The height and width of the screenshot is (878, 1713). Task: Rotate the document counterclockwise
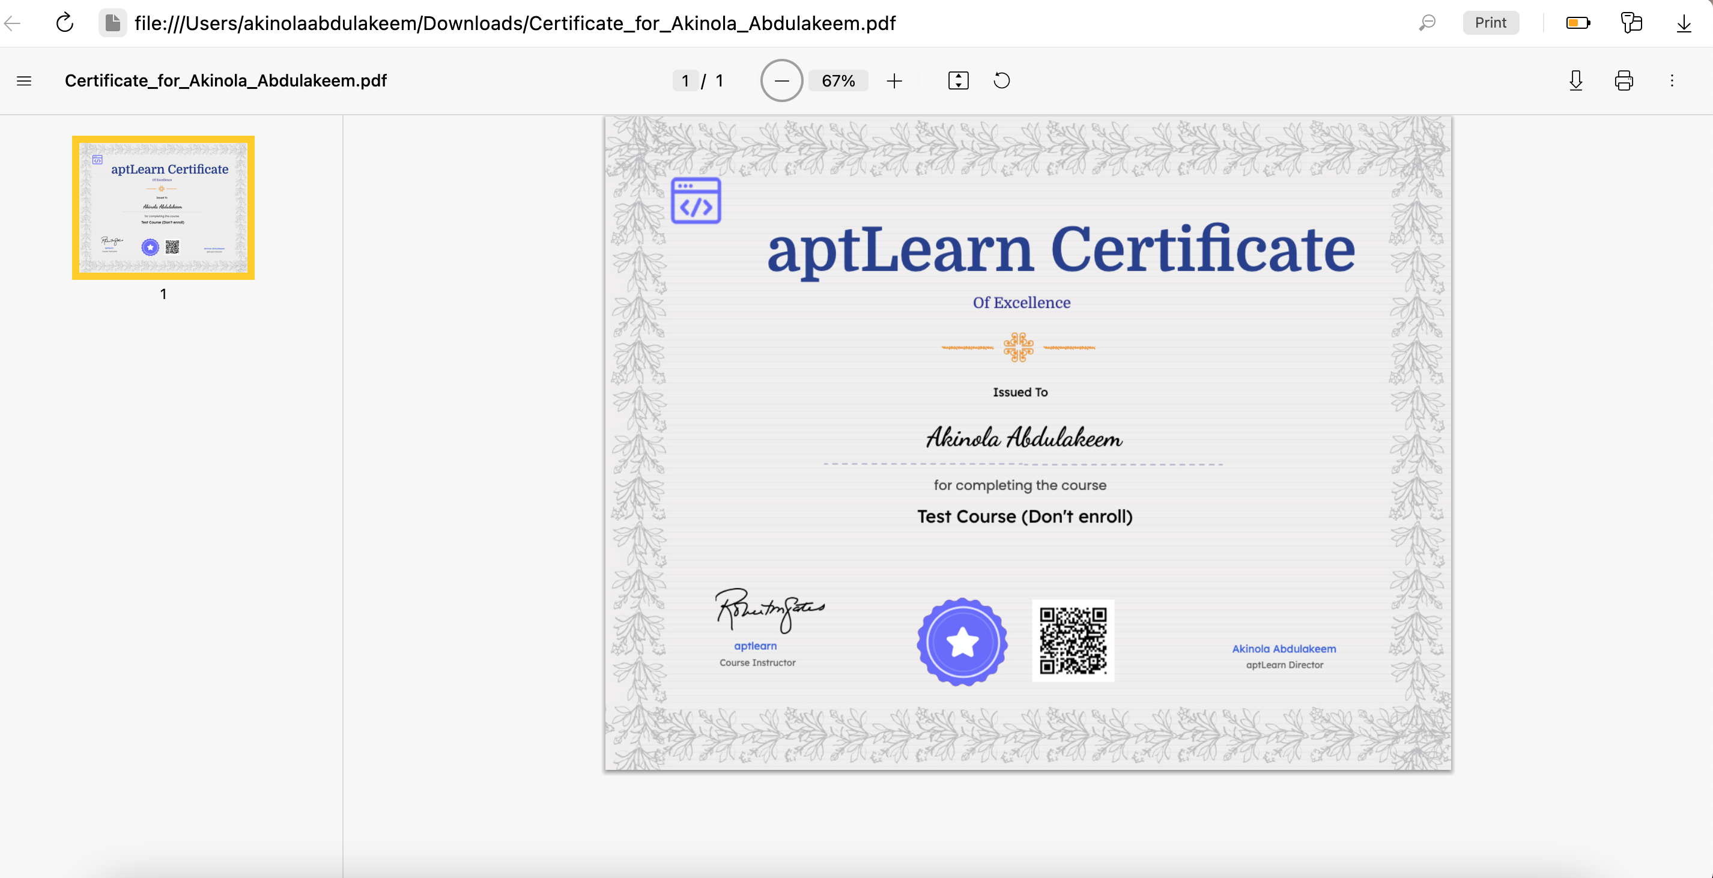pyautogui.click(x=1001, y=81)
